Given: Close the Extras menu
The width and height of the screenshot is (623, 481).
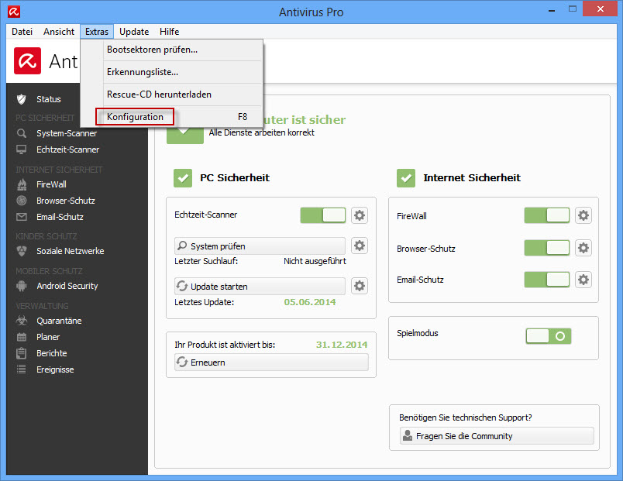Looking at the screenshot, I should tap(97, 32).
